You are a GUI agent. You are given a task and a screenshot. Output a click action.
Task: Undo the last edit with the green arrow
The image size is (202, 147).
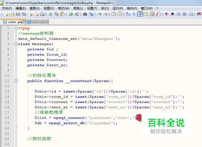pos(71,14)
